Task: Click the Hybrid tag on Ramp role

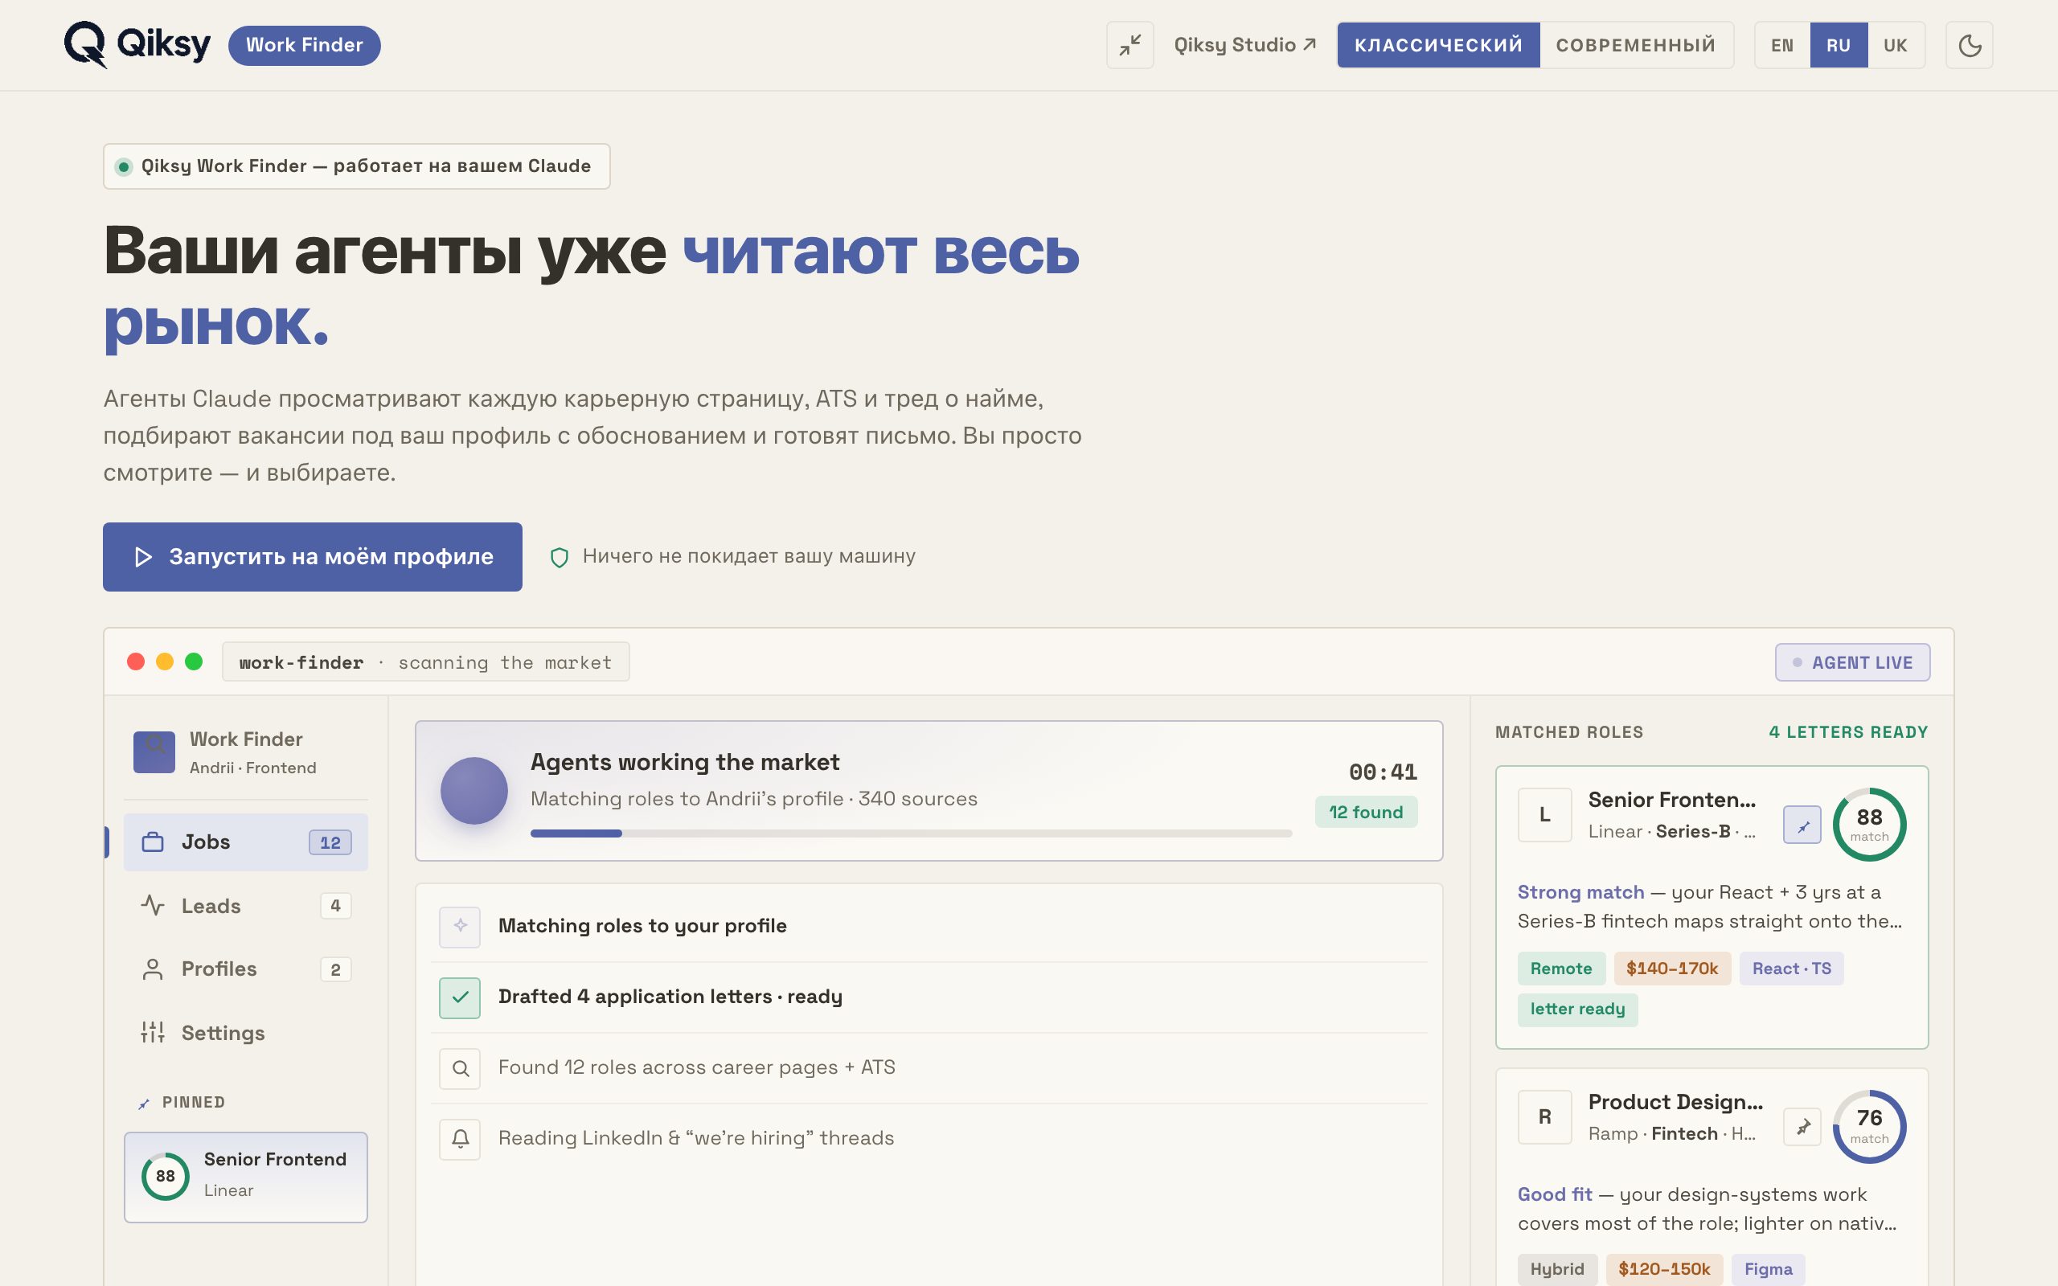Action: tap(1557, 1269)
